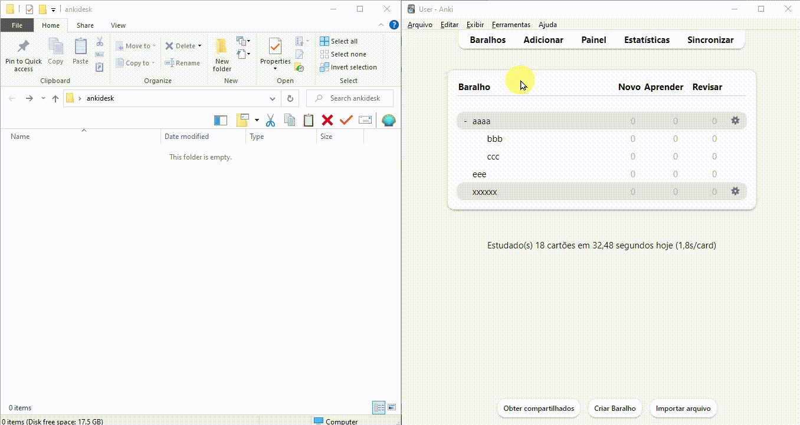This screenshot has width=800, height=425.
Task: Click the red X delete toolbar icon
Action: (x=327, y=120)
